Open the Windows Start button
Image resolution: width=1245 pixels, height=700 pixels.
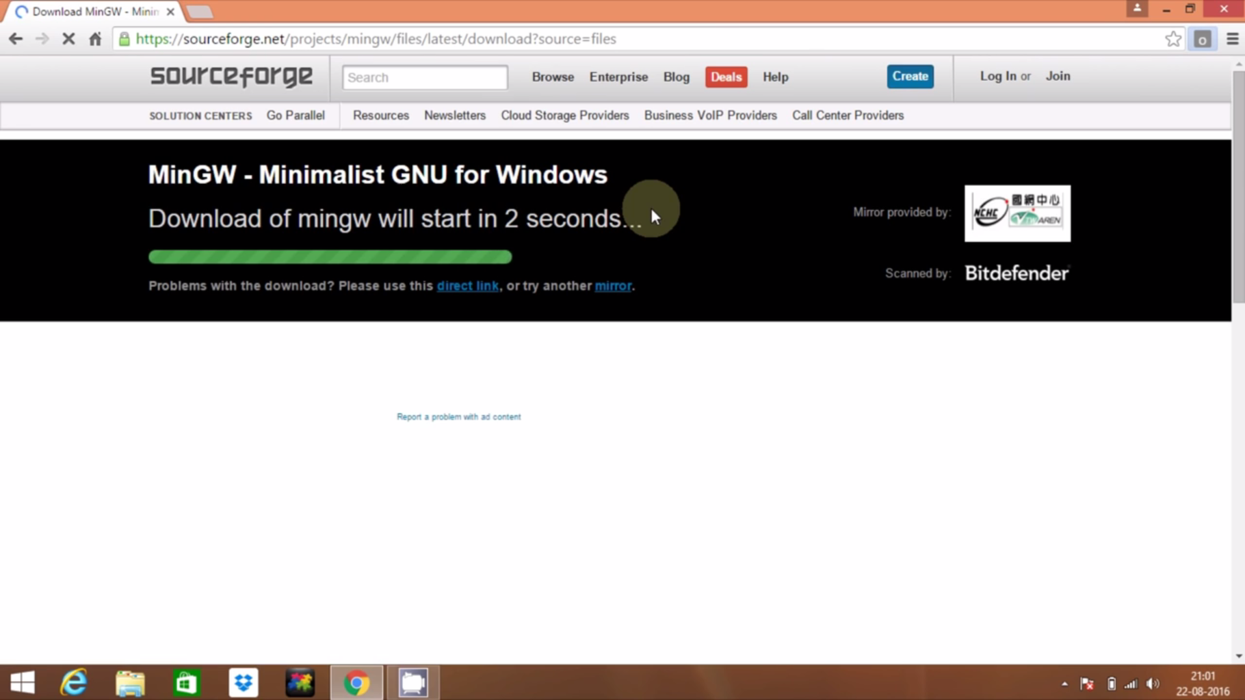(23, 682)
